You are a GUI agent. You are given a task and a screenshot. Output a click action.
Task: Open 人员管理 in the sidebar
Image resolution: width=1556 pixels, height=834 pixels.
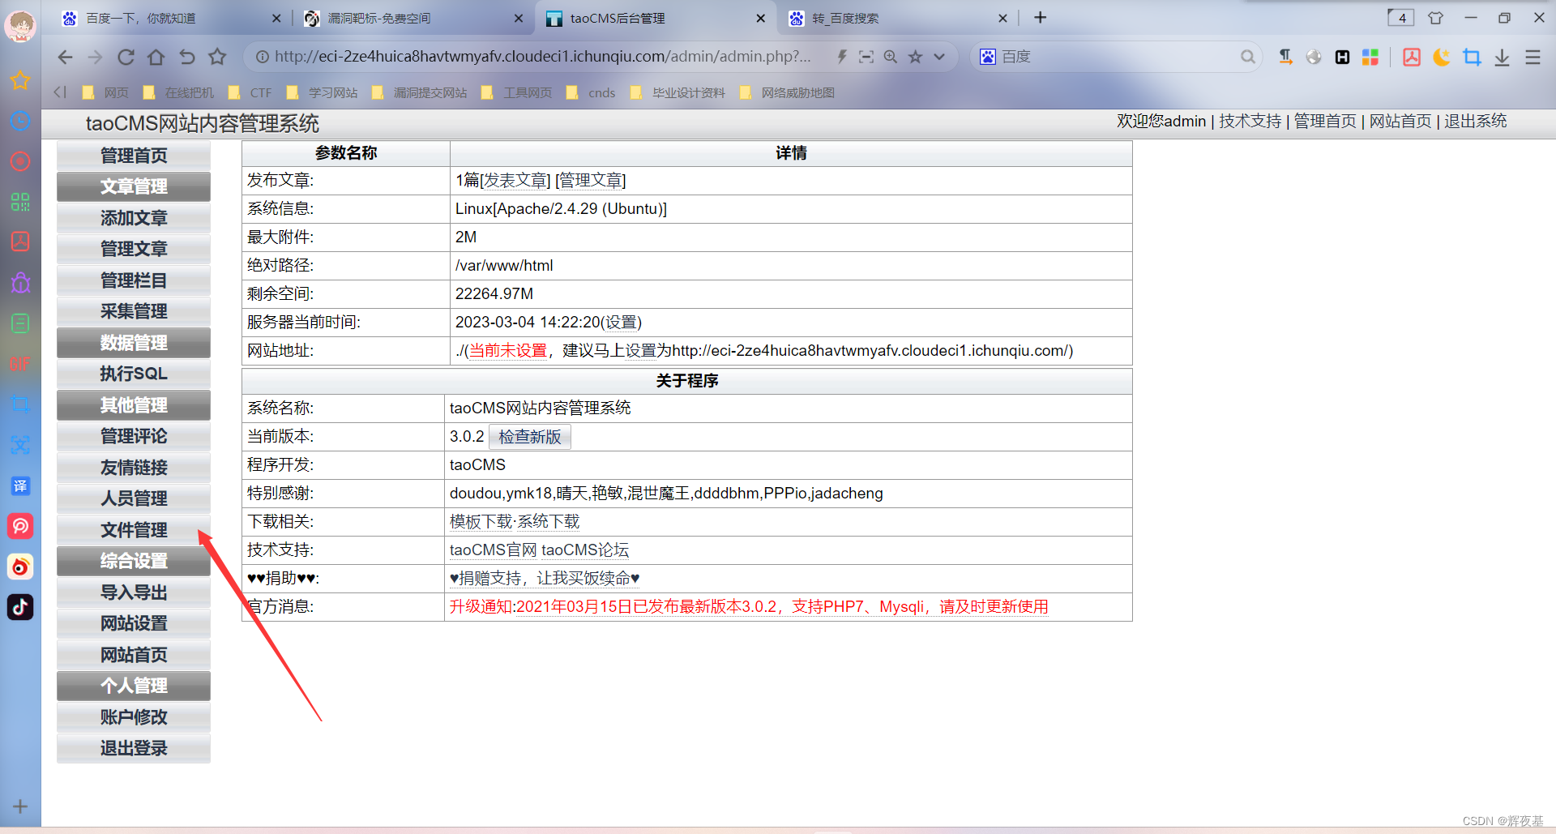point(134,498)
